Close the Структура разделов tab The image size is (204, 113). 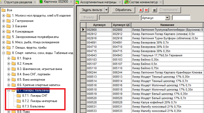35,2
